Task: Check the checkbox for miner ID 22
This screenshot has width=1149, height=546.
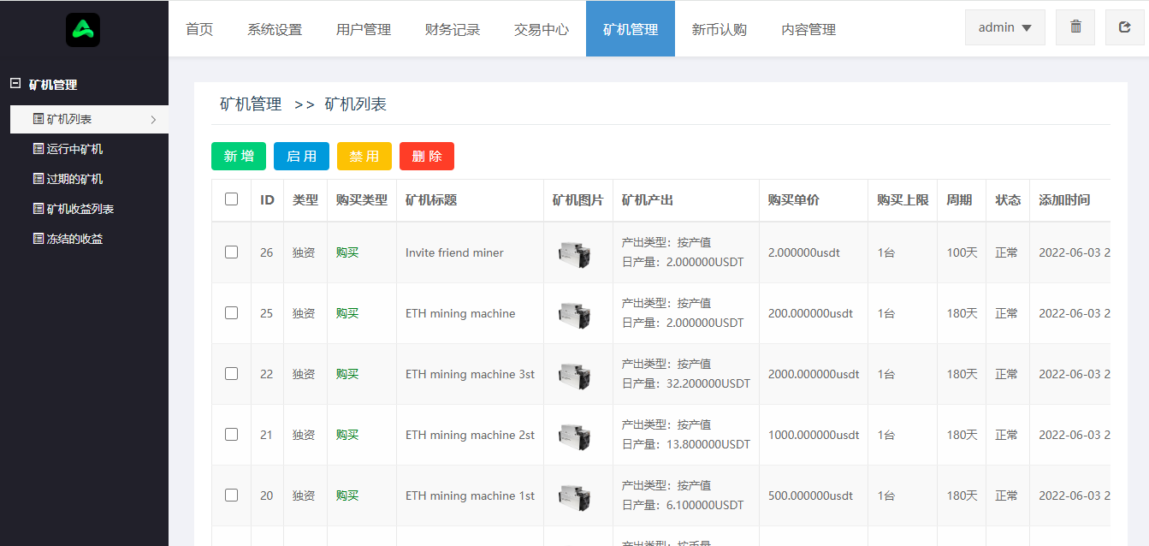Action: pyautogui.click(x=231, y=374)
